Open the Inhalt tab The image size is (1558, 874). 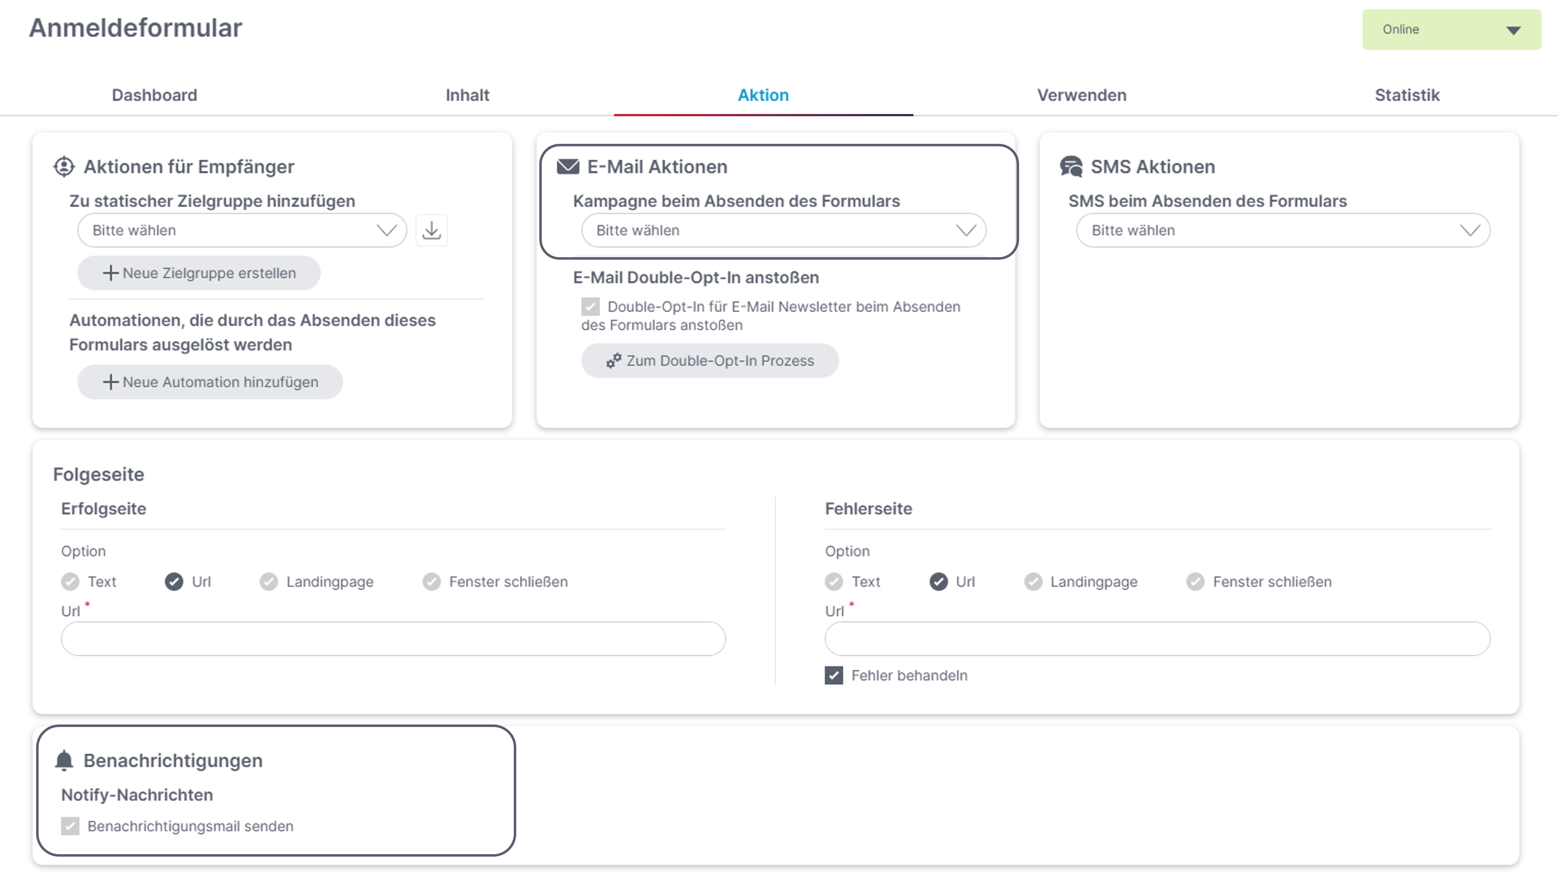[467, 95]
